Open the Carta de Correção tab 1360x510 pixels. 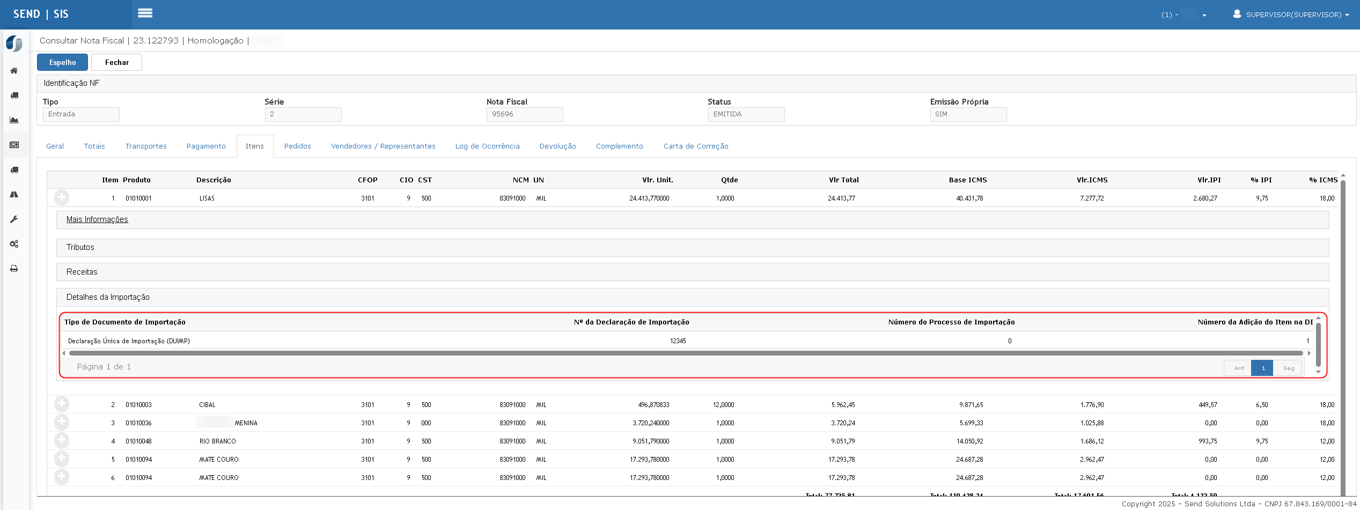695,146
